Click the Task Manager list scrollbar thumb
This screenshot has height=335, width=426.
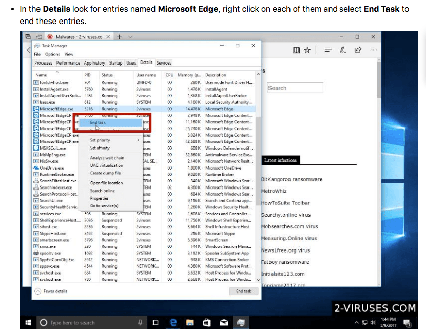click(x=258, y=160)
